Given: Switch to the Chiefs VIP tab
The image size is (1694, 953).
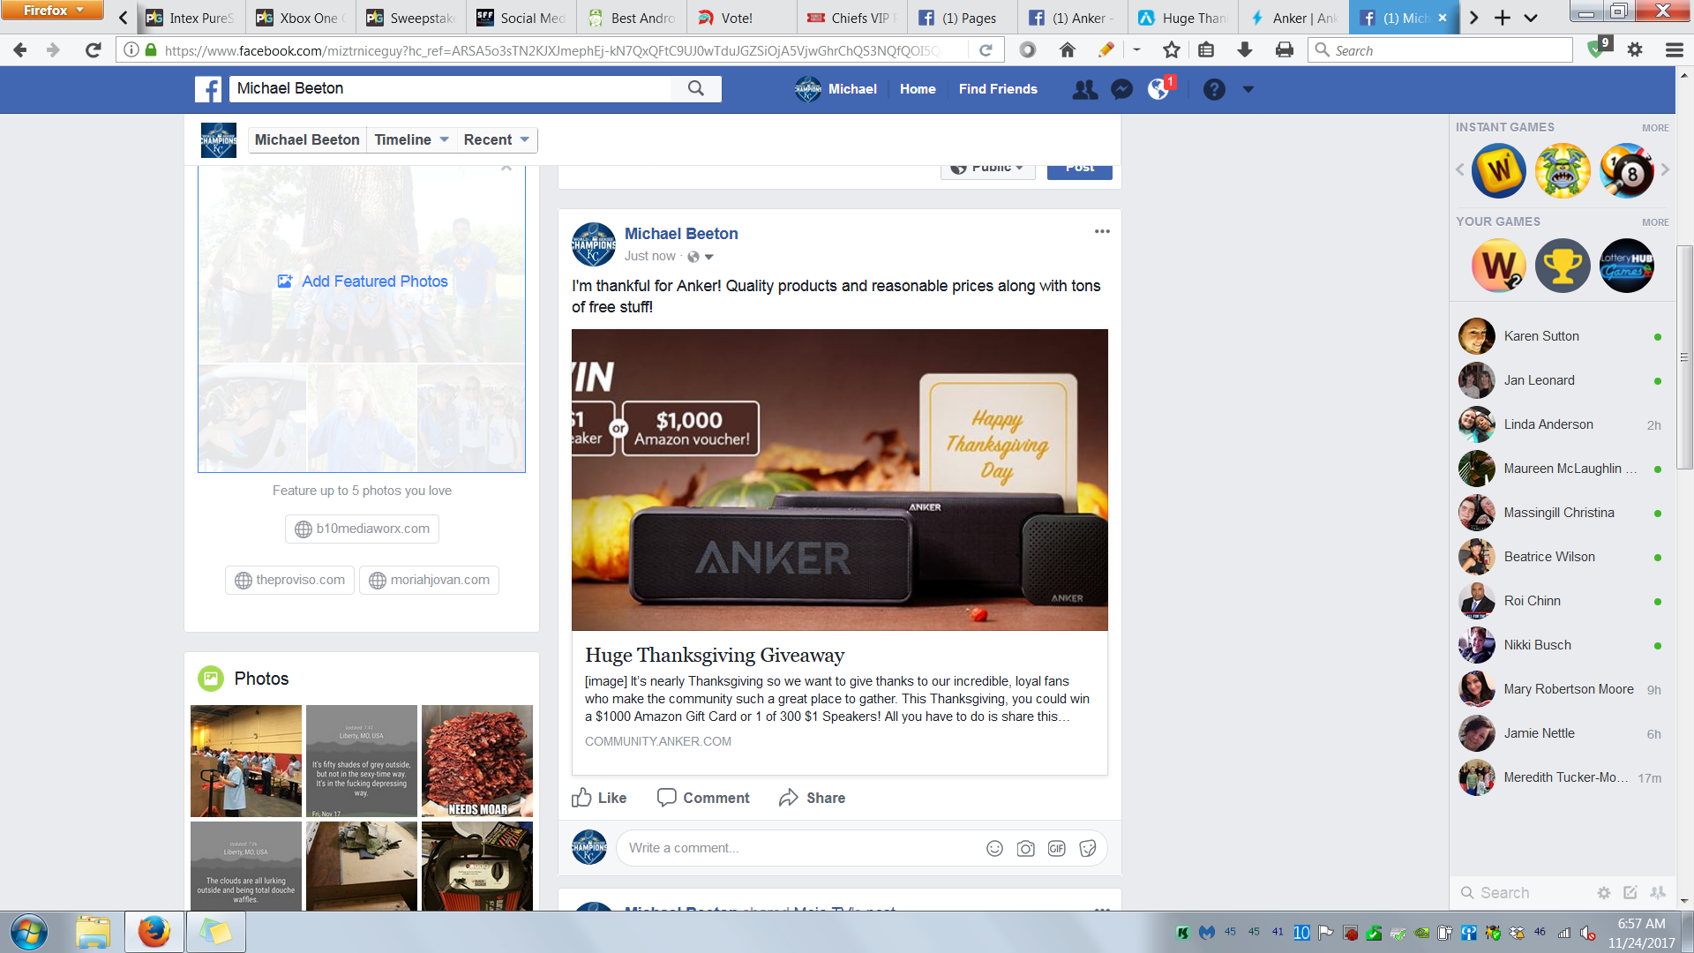Looking at the screenshot, I should point(851,18).
